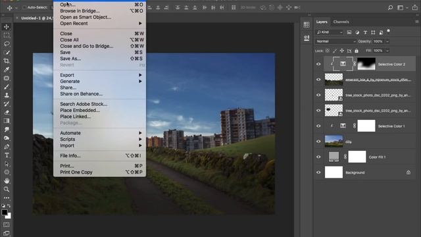Open the Opacity dropdown arrow
Screen dimensions: 421x237
tap(387, 41)
